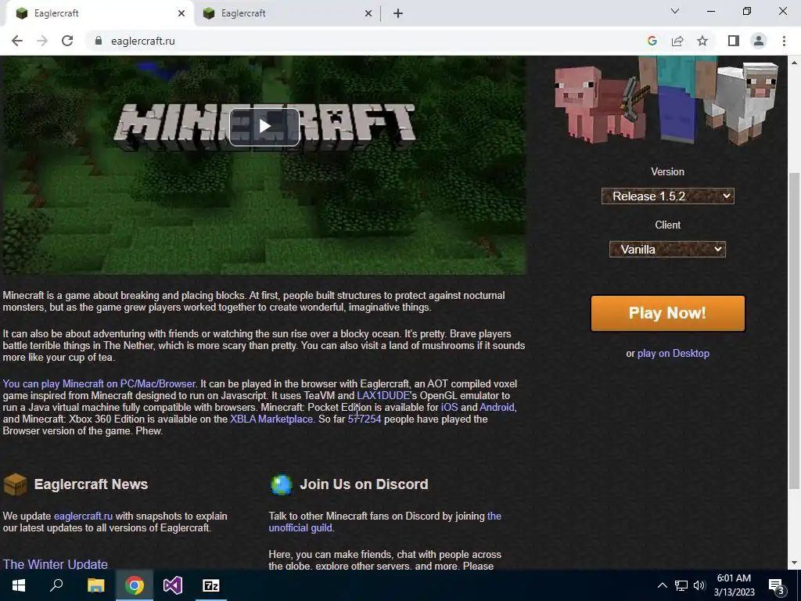Bookmark this page with the star
The image size is (801, 601).
pyautogui.click(x=702, y=41)
